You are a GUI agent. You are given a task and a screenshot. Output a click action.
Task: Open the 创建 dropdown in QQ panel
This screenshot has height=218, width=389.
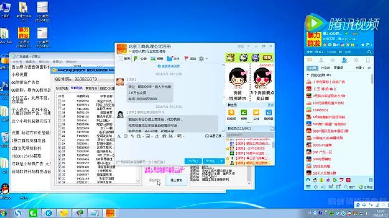[x=360, y=68]
